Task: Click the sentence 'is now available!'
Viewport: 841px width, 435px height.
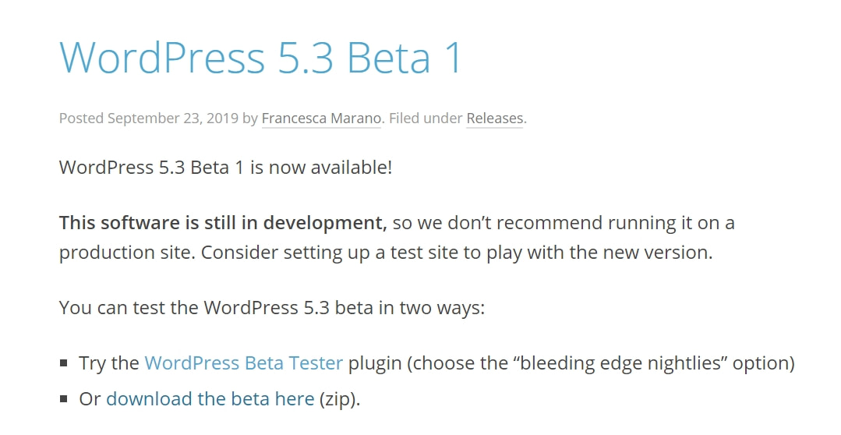Action: pos(321,168)
